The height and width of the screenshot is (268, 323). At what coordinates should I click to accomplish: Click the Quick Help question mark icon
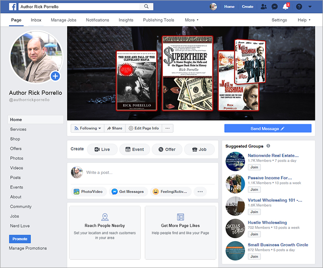(x=299, y=7)
